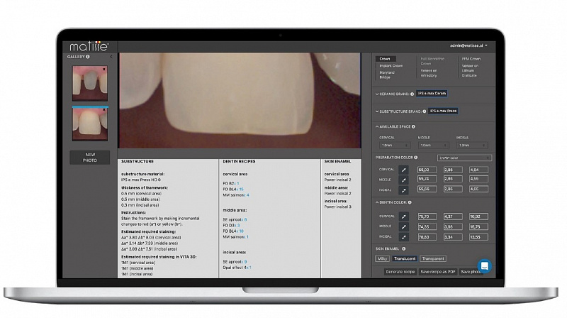Click the Dentin Color cervical eyedropper
Viewport: 567px width, 318px height.
pos(403,216)
